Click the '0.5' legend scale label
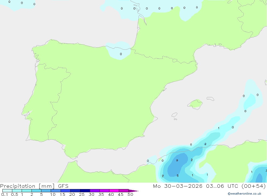The image size is (267, 196). pos(14,194)
